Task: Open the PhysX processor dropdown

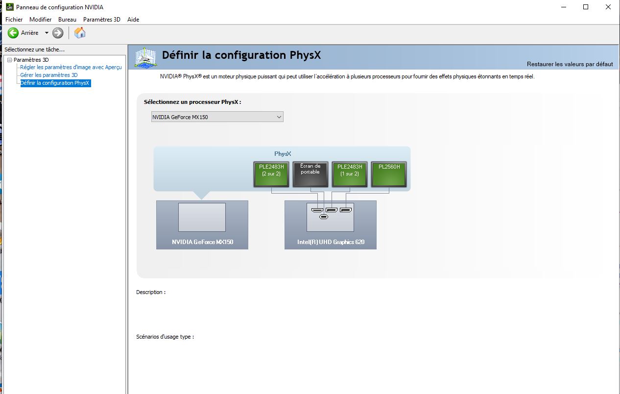Action: coord(217,117)
